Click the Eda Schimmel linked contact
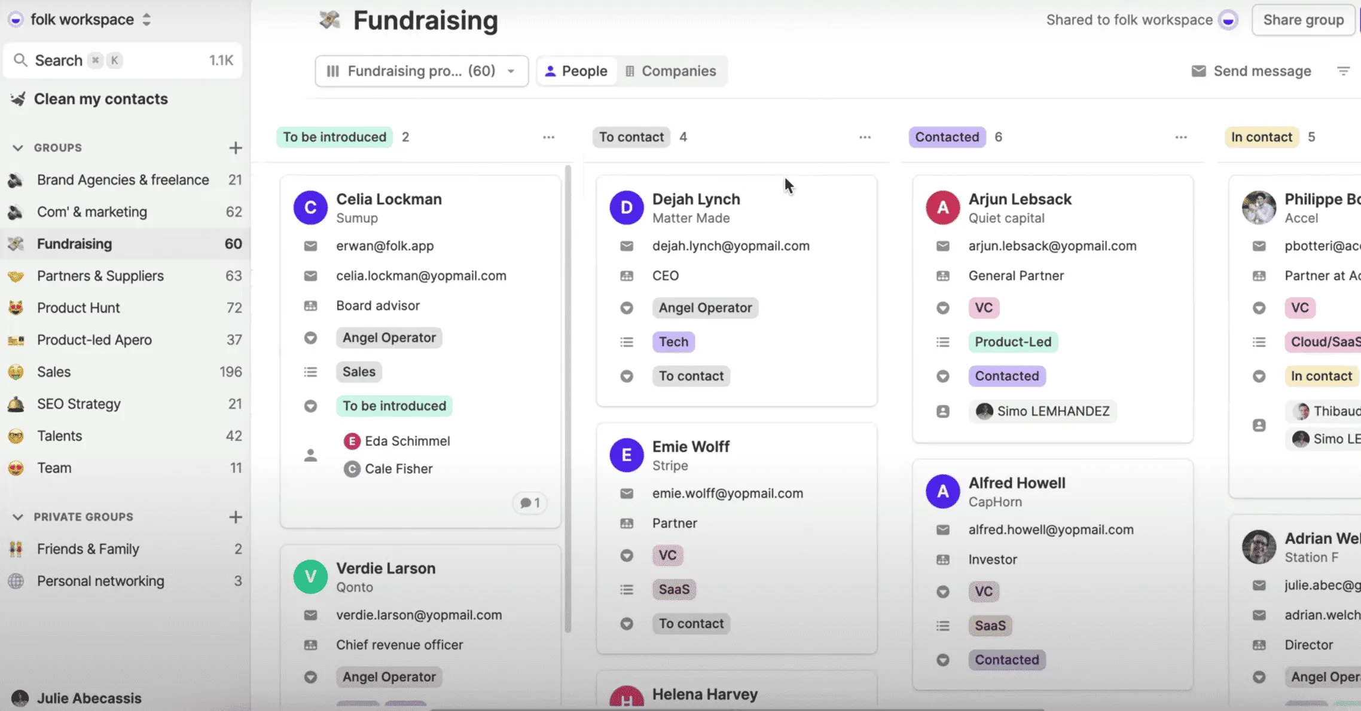The width and height of the screenshot is (1361, 711). click(x=397, y=441)
